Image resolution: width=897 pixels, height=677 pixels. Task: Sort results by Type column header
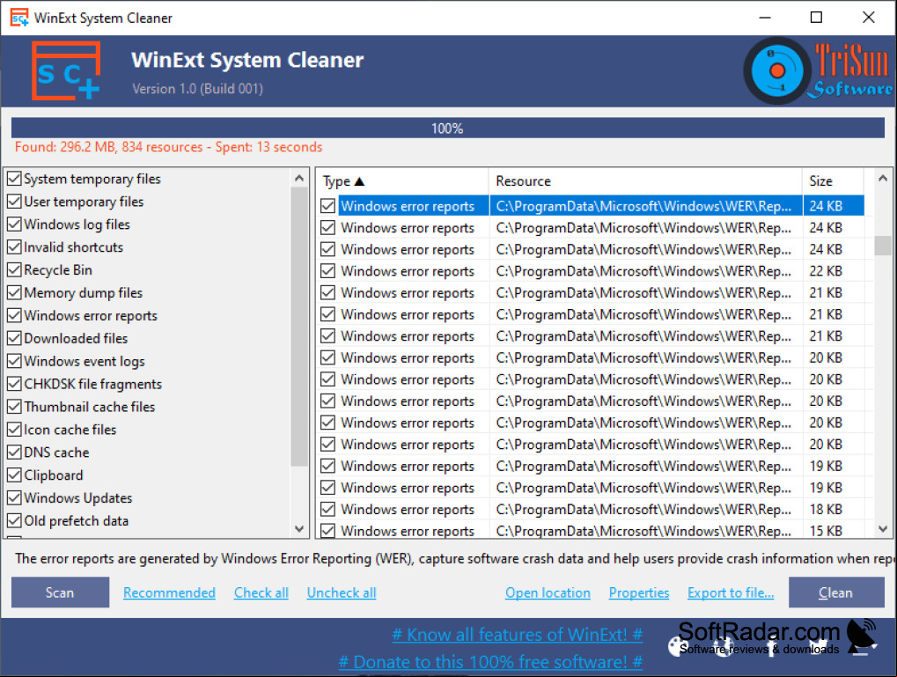403,181
